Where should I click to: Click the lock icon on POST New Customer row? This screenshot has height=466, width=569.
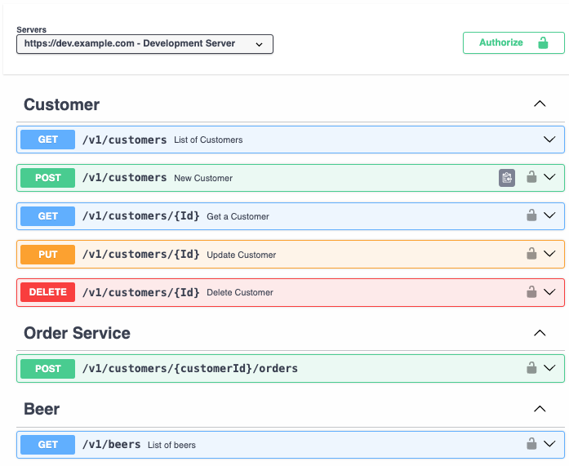(x=531, y=177)
